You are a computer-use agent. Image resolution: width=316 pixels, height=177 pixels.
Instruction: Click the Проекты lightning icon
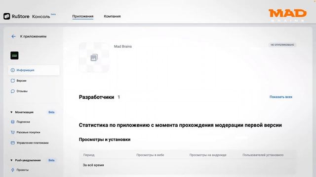coord(13,170)
